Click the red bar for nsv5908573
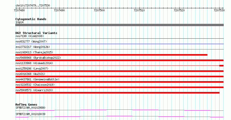This screenshot has width=231, height=120. [117, 93]
